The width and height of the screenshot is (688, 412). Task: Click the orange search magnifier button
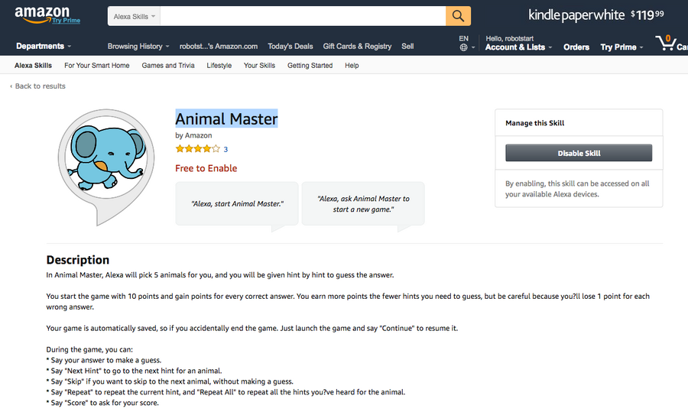coord(458,16)
